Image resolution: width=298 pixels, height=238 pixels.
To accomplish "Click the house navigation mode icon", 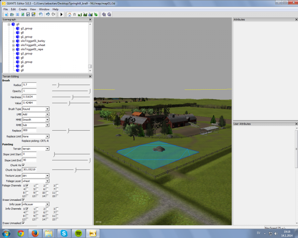I will 69,15.
